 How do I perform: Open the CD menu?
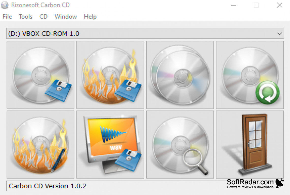[x=43, y=16]
